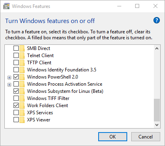Click the scrollbar up arrow

157,48
